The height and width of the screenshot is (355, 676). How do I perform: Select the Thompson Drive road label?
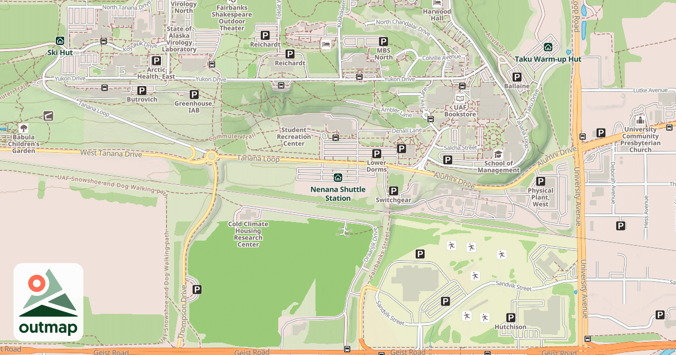(183, 312)
